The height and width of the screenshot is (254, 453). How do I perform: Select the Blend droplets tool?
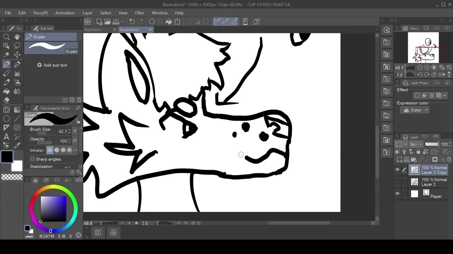(x=17, y=91)
